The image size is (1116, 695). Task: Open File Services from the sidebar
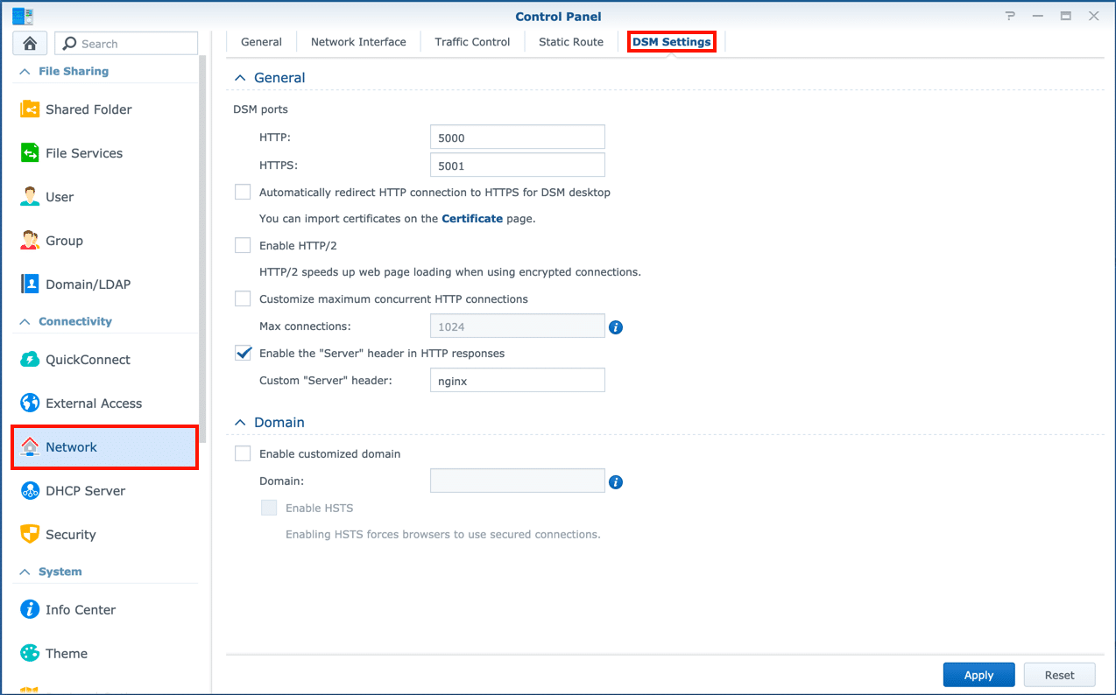pyautogui.click(x=83, y=153)
